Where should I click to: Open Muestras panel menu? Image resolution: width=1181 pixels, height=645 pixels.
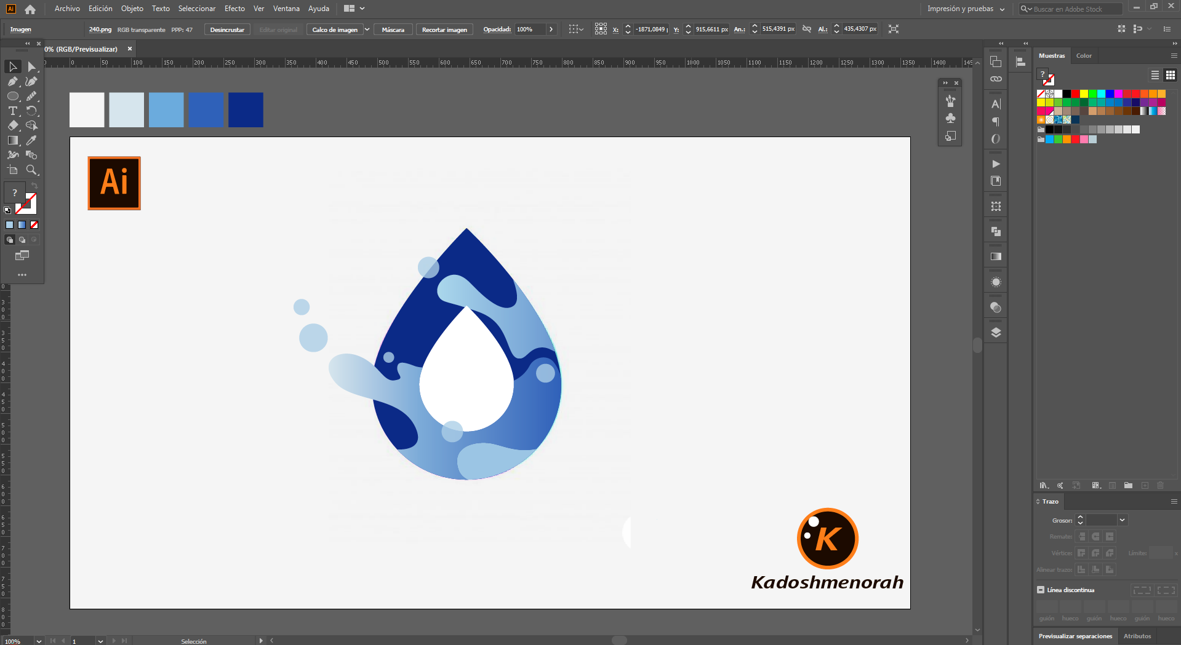pyautogui.click(x=1174, y=55)
